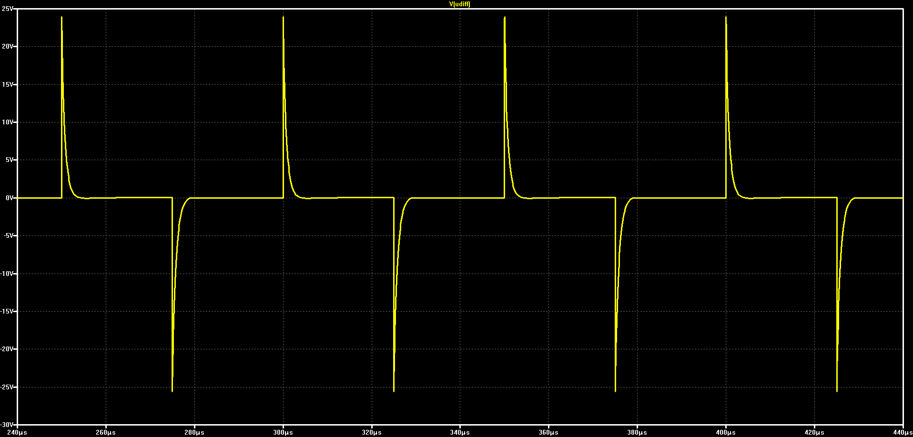Click the 240µs time axis label

[17, 433]
